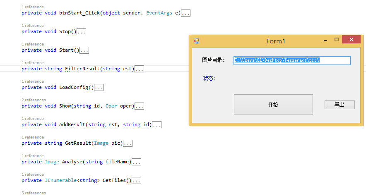Open '1 reference' CodeLens above Stop()
This screenshot has width=366, height=196.
tap(33, 26)
